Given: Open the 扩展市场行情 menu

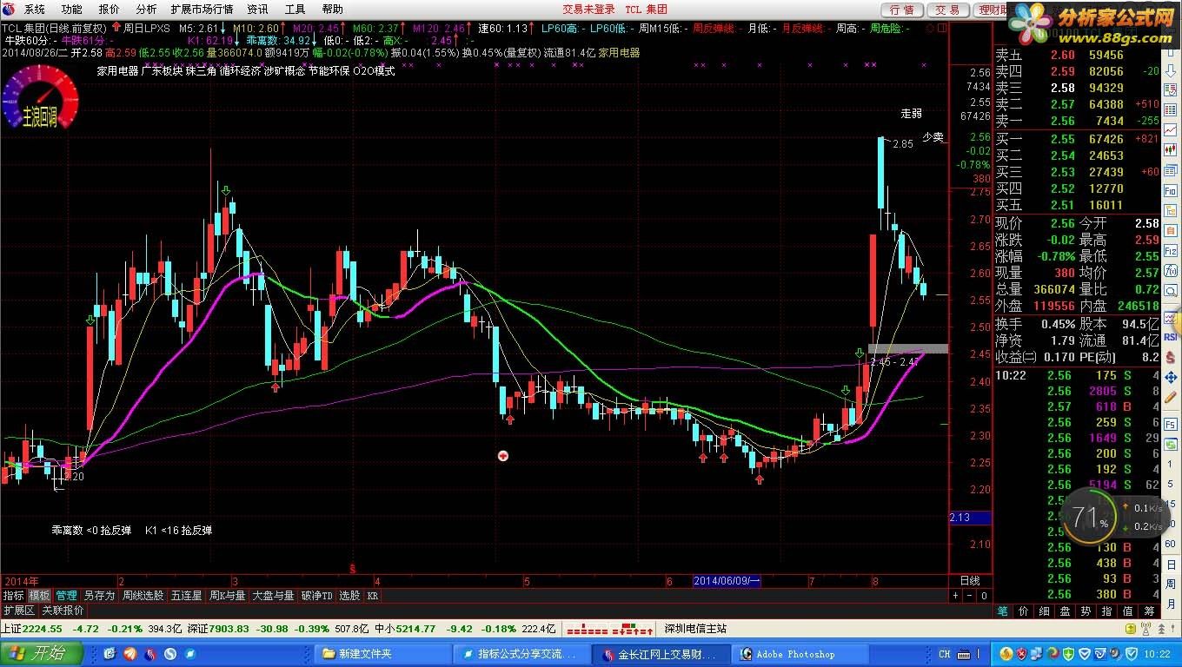Looking at the screenshot, I should 202,10.
